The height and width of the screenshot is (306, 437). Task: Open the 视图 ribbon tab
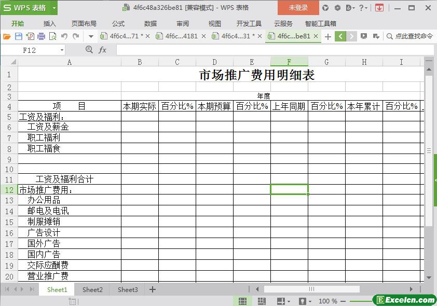(x=214, y=24)
